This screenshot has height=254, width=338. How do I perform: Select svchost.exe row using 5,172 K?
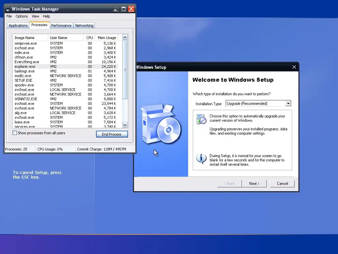[x=65, y=117]
